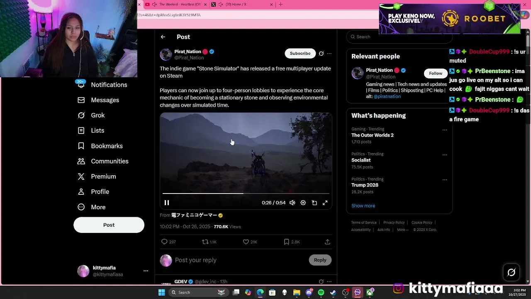The height and width of the screenshot is (299, 531).
Task: Click the Messages envelope icon
Action: [81, 100]
